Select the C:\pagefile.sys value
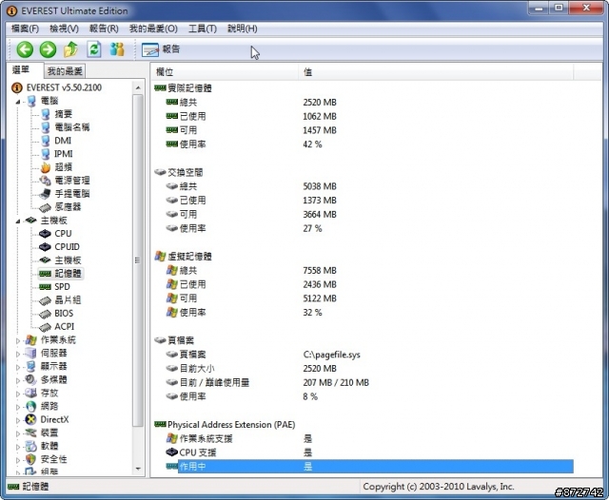609x500 pixels. click(x=331, y=355)
